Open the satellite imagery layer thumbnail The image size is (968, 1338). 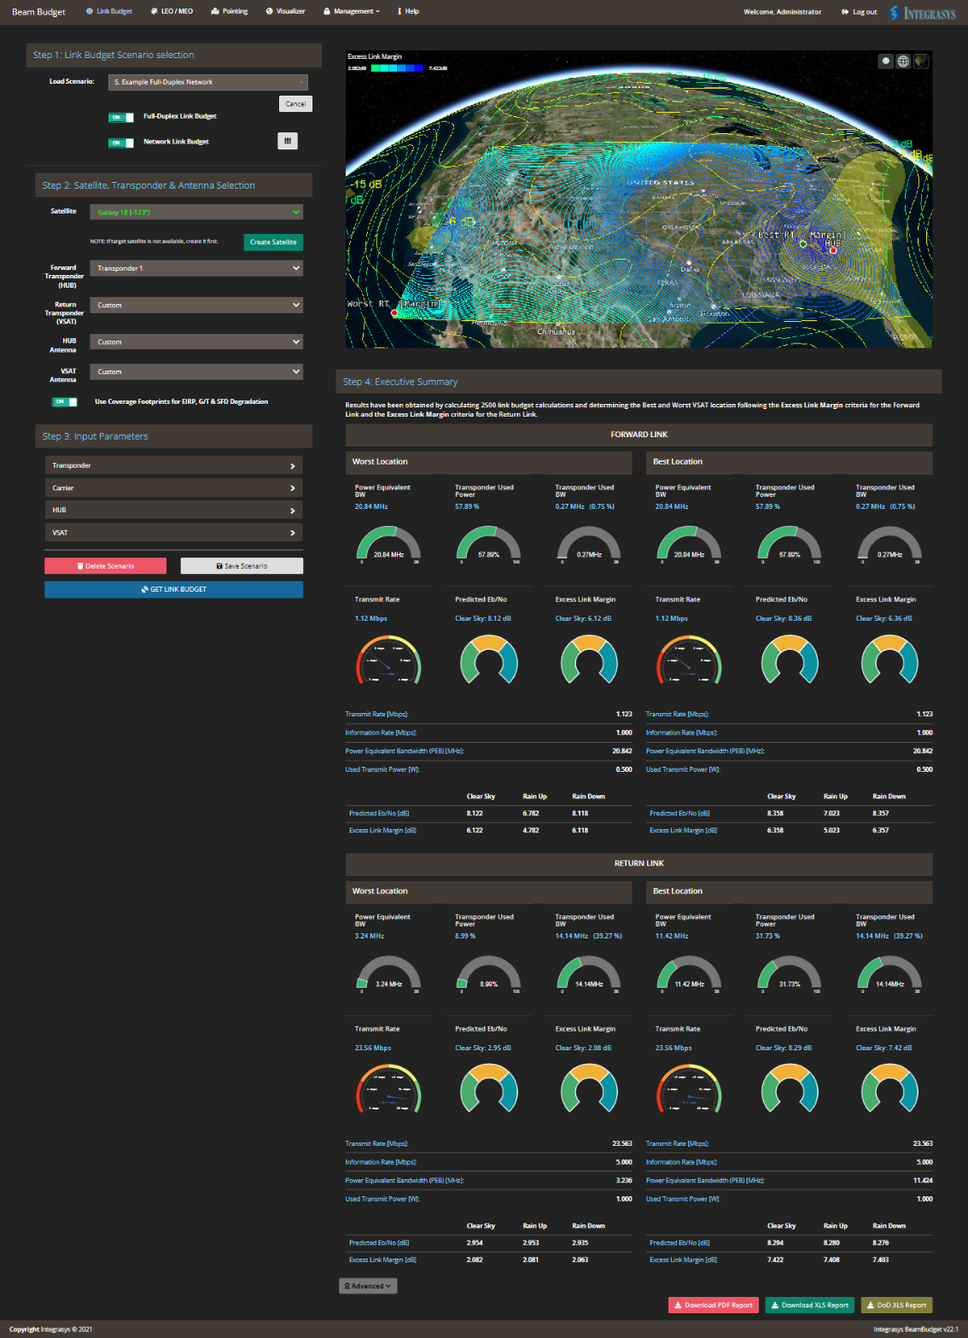click(921, 61)
